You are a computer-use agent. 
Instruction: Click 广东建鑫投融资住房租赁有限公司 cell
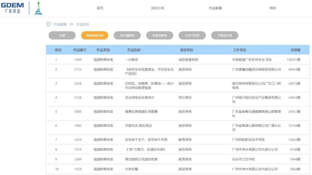(x=257, y=69)
